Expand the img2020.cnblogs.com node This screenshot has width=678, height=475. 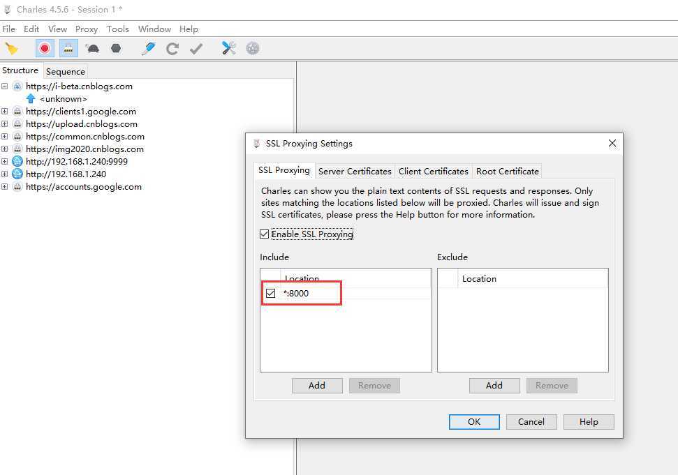coord(4,149)
